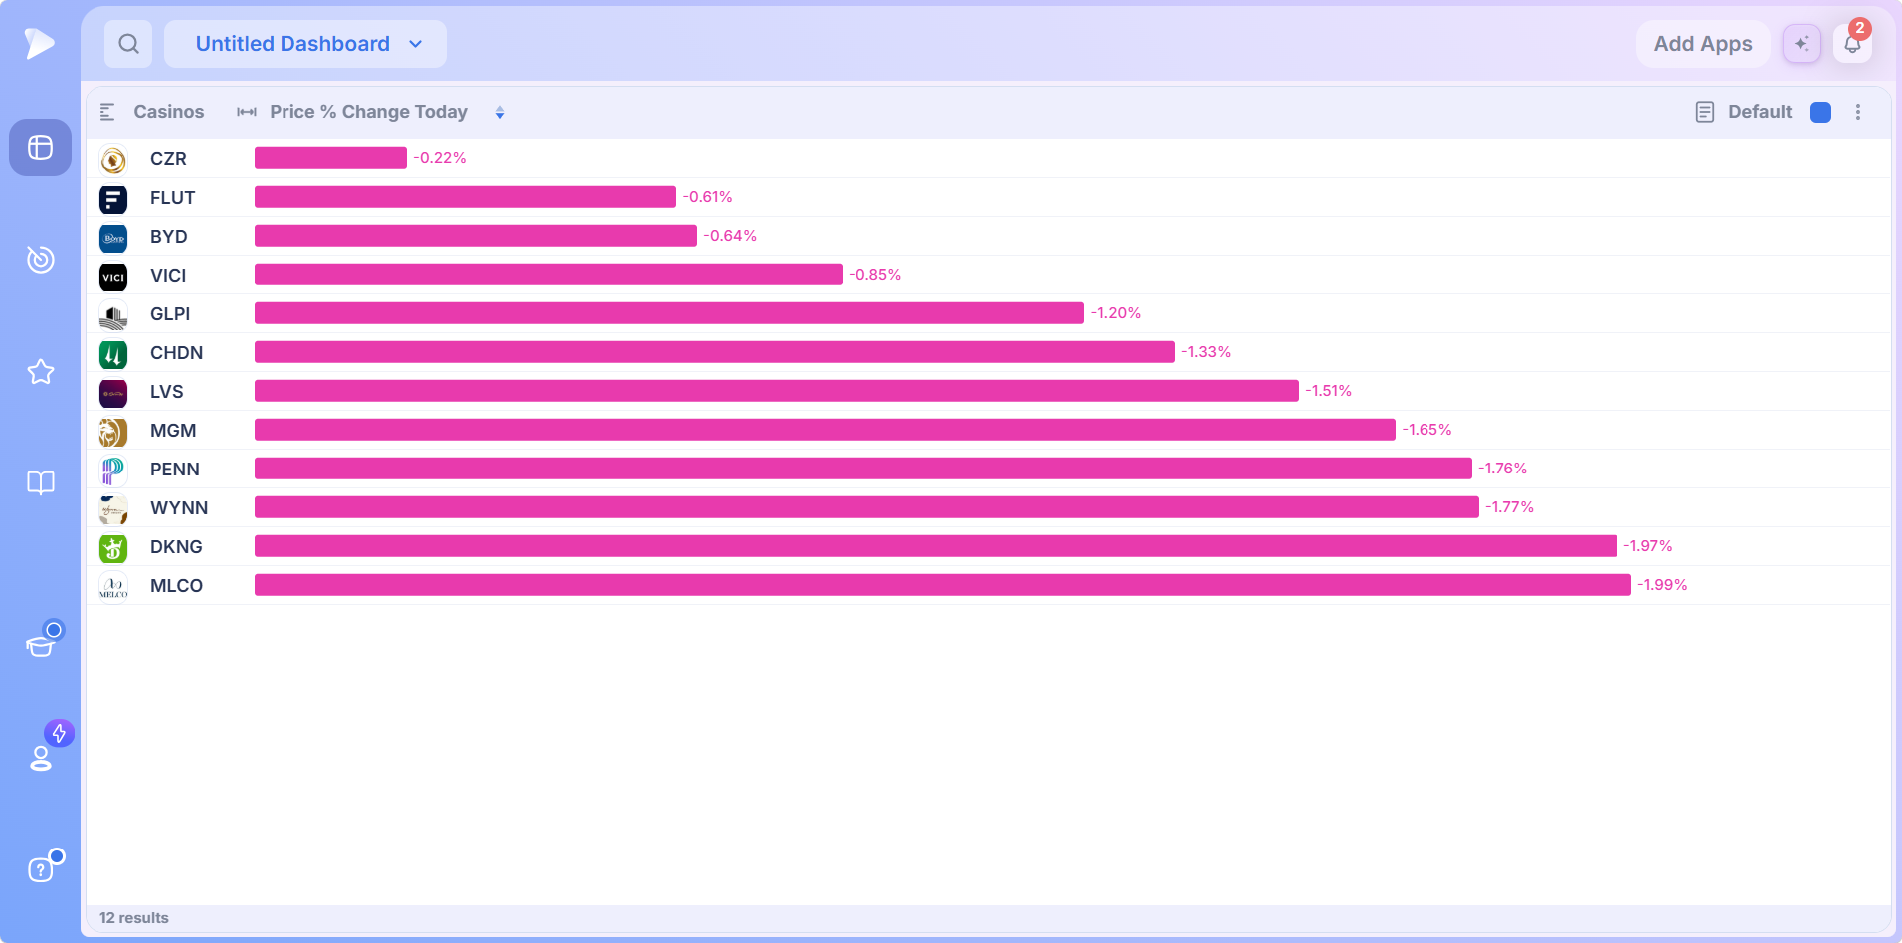1902x943 pixels.
Task: Select the CHDN ticker text
Action: (176, 353)
